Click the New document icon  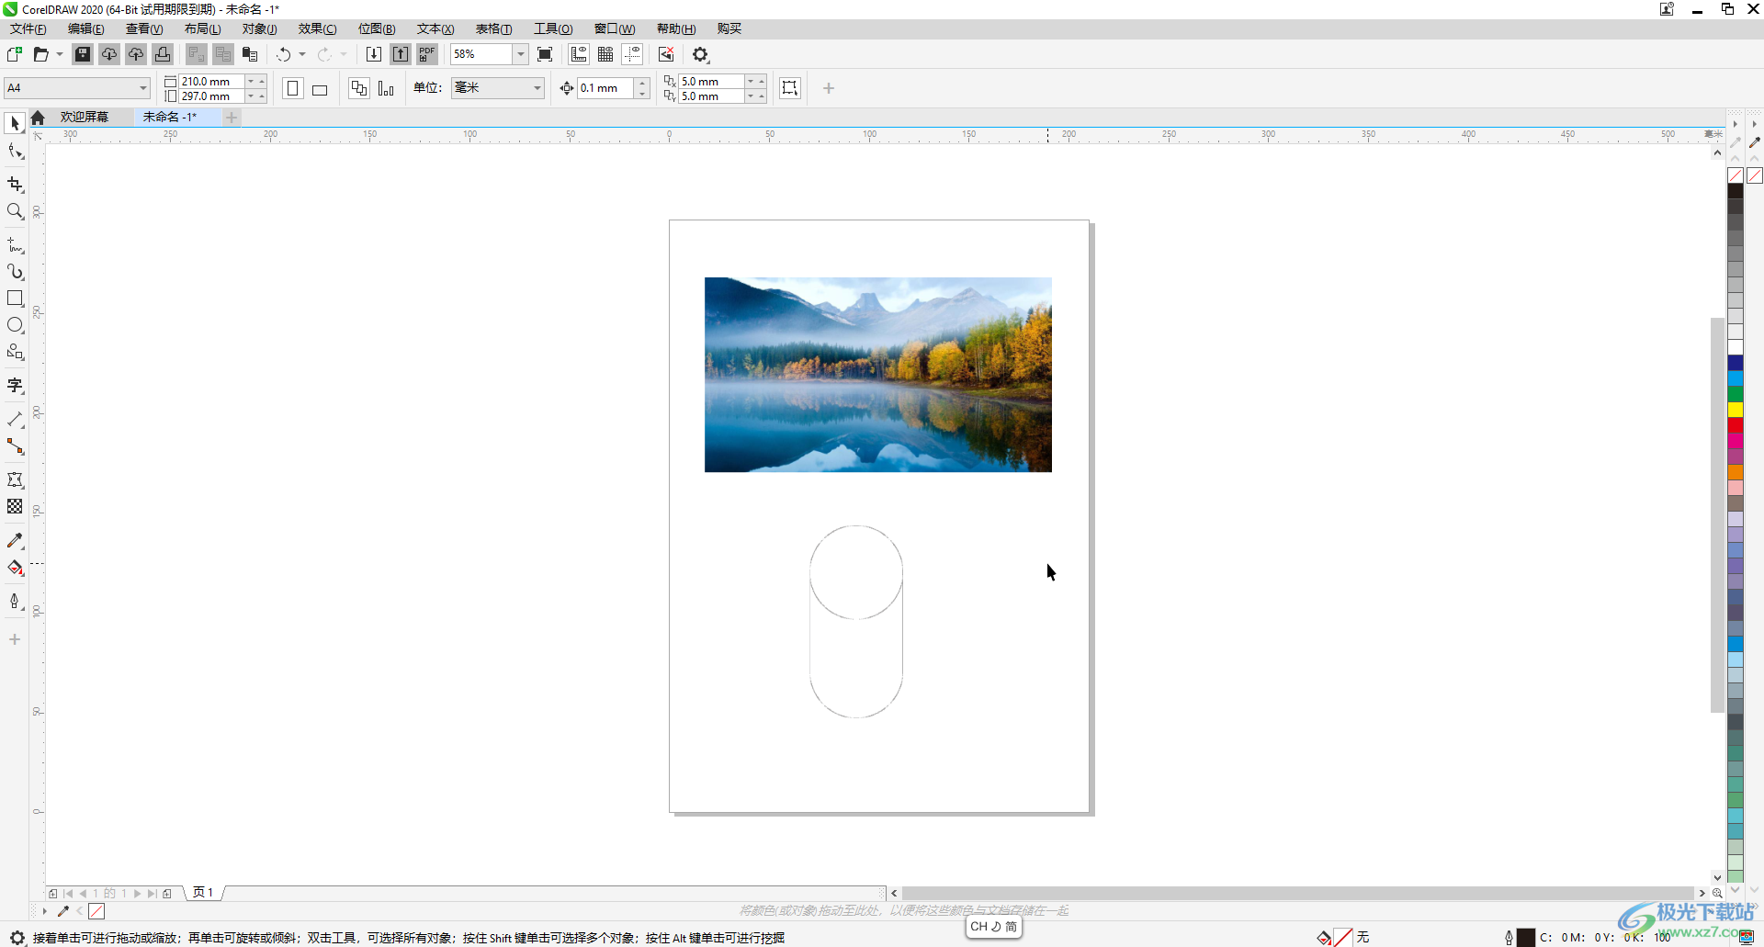coord(15,54)
